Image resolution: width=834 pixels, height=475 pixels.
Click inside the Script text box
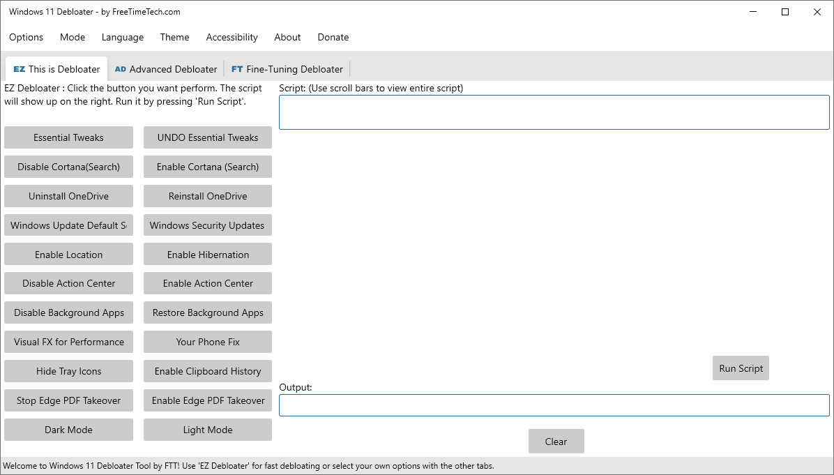[554, 112]
